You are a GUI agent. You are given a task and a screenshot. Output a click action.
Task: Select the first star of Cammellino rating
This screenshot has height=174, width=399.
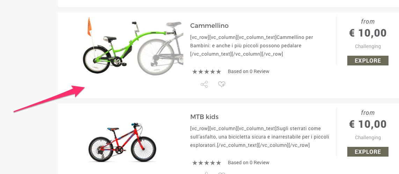point(195,72)
